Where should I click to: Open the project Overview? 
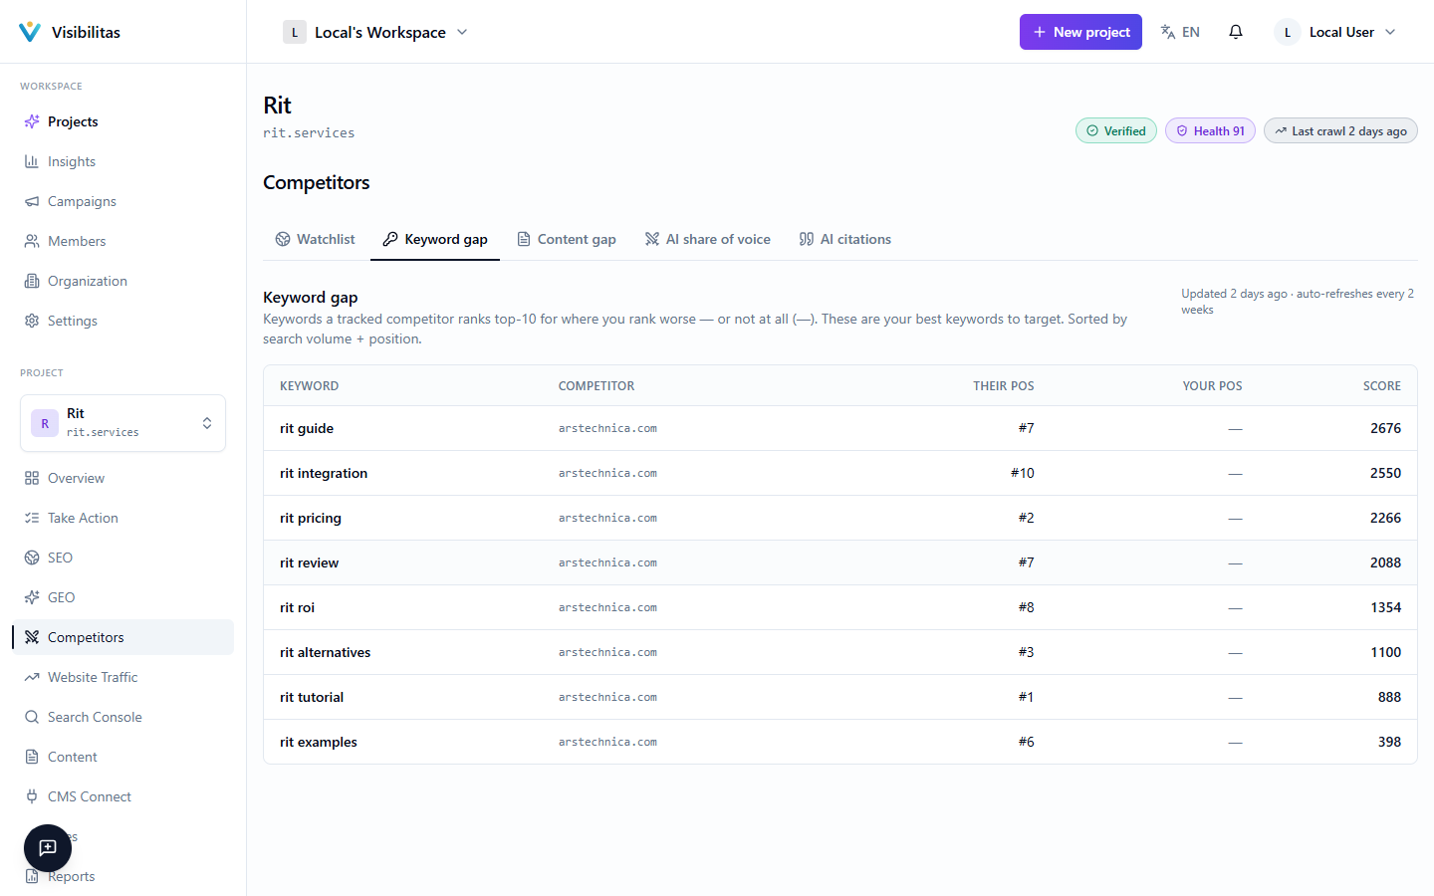(x=122, y=478)
